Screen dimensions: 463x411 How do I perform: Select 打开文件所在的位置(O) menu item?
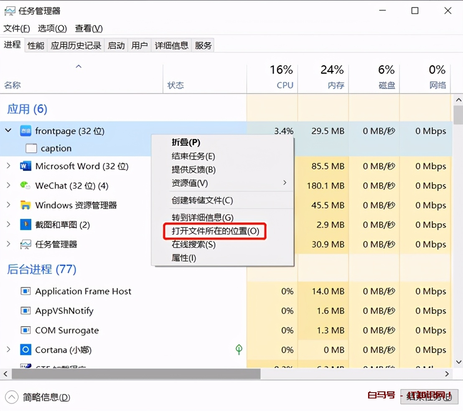215,231
